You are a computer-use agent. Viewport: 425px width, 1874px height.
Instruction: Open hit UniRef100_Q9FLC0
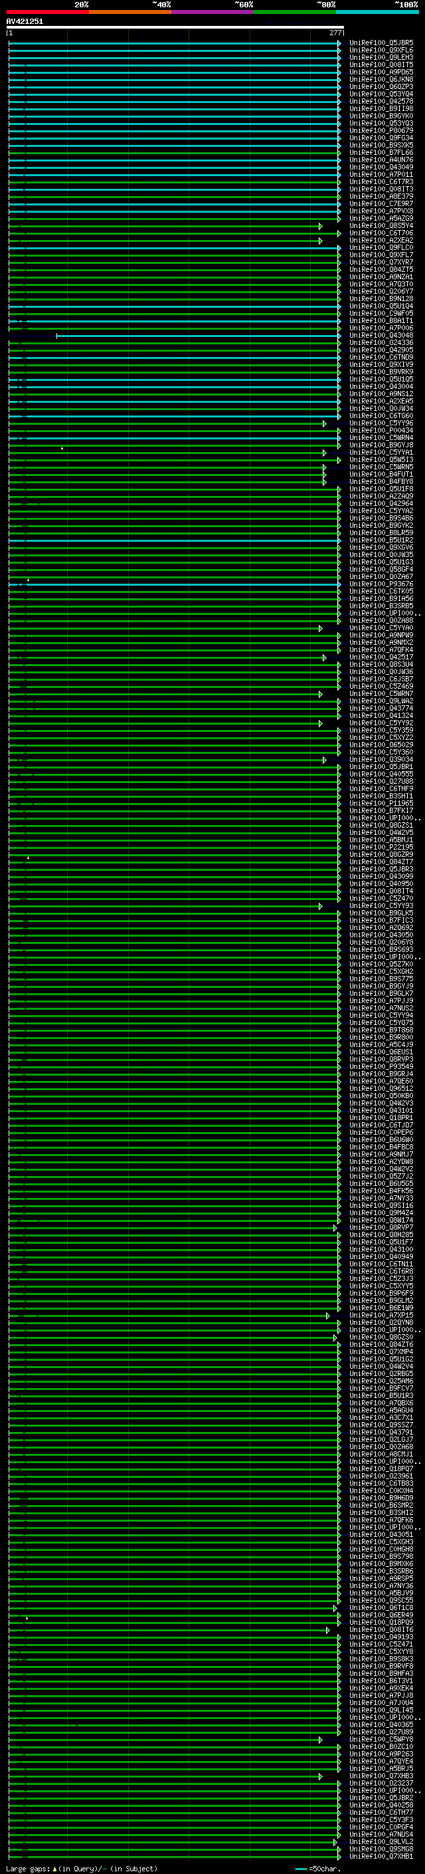[x=381, y=247]
